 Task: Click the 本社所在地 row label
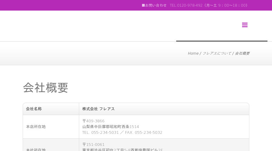pyautogui.click(x=36, y=149)
